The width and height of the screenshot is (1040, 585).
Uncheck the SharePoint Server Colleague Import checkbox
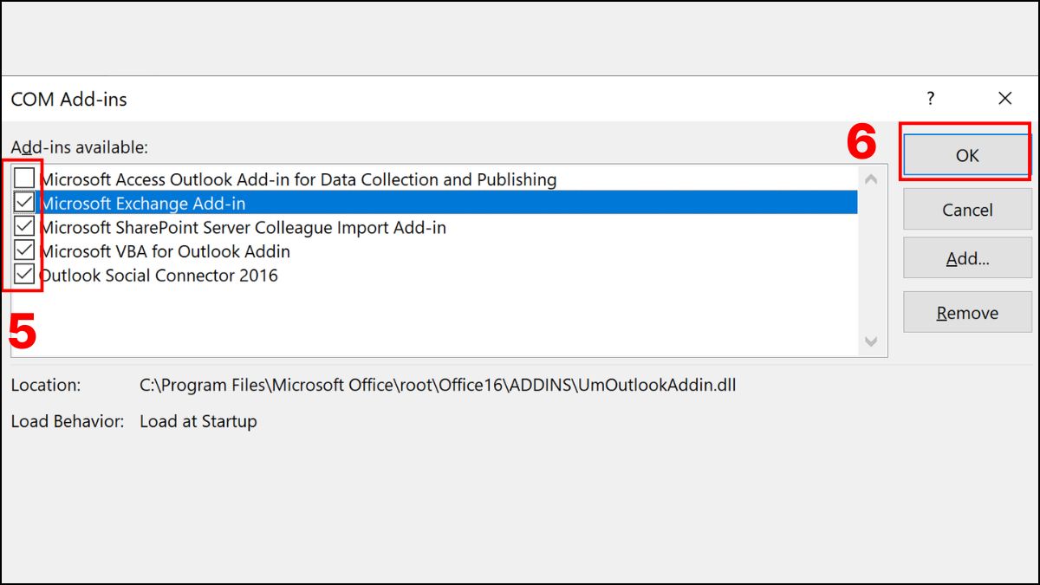click(x=24, y=227)
